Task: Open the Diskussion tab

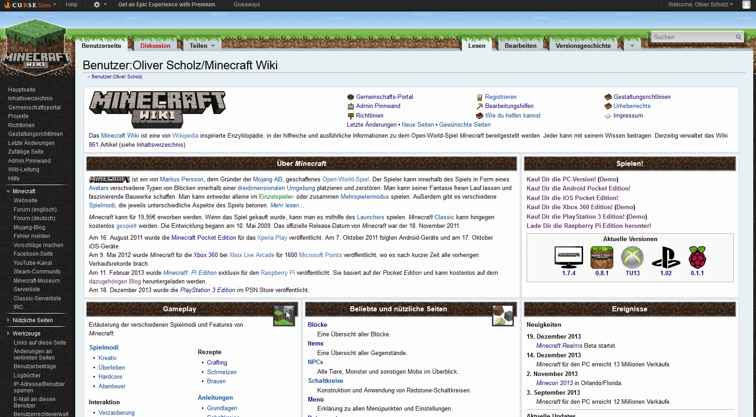Action: pos(155,46)
